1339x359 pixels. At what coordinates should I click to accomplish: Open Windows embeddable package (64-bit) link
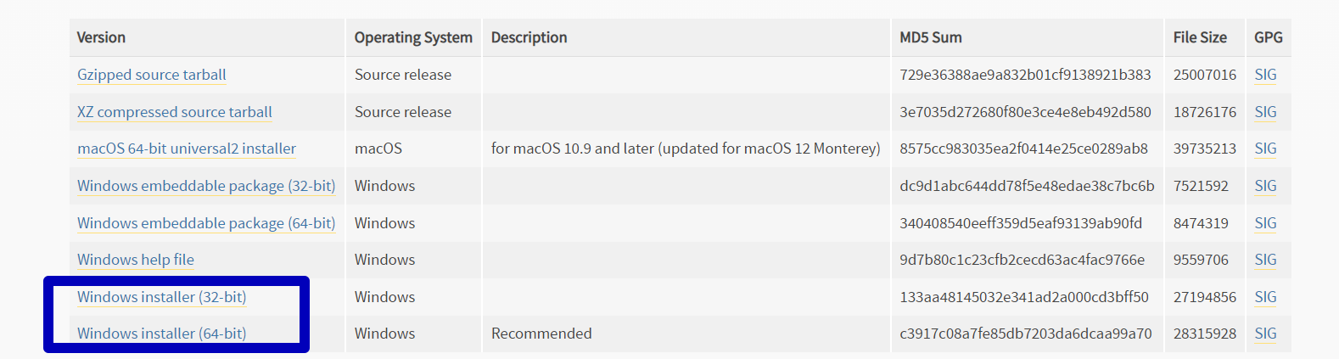206,223
